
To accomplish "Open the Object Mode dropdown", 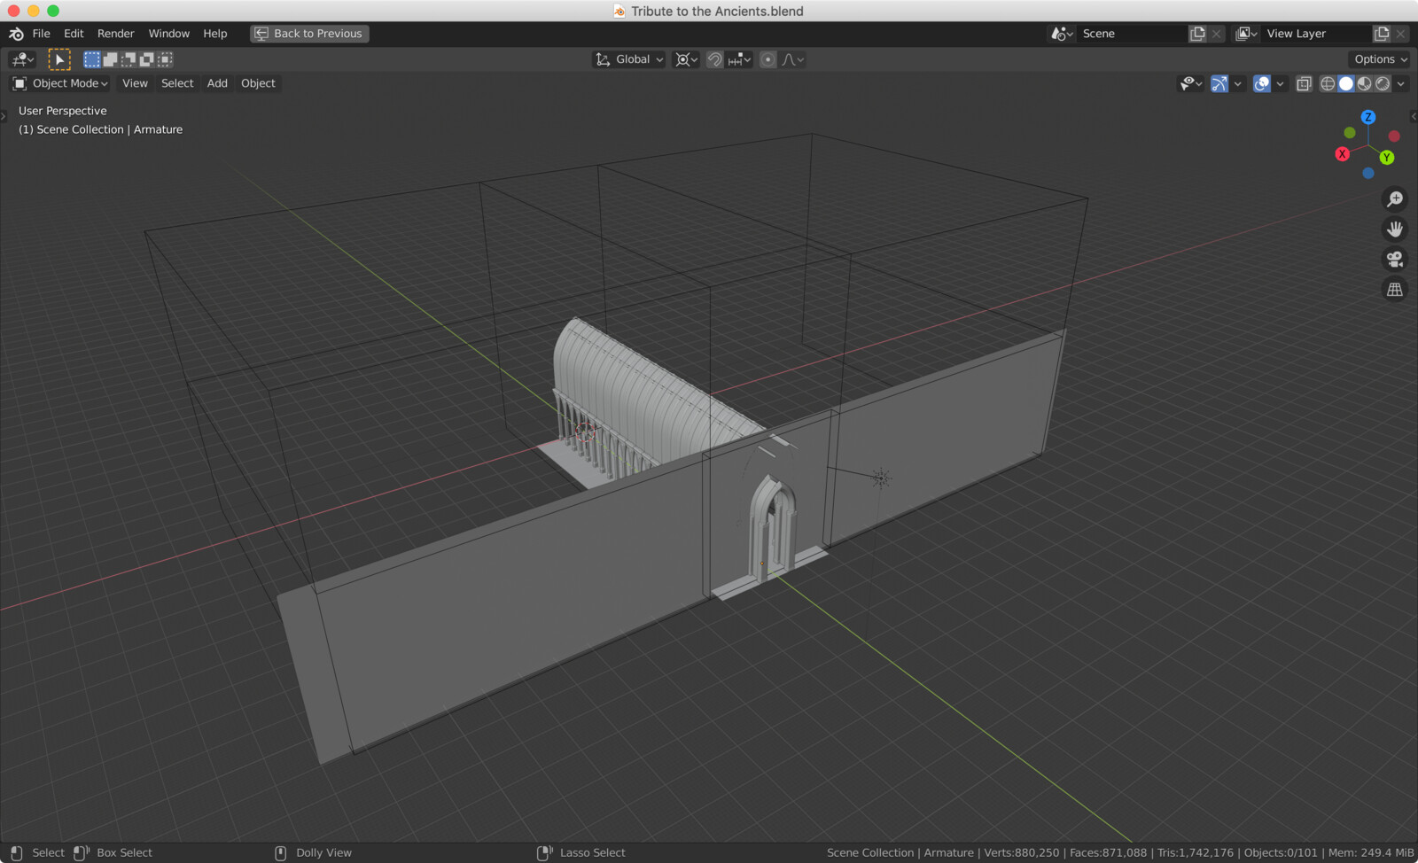I will pyautogui.click(x=59, y=83).
